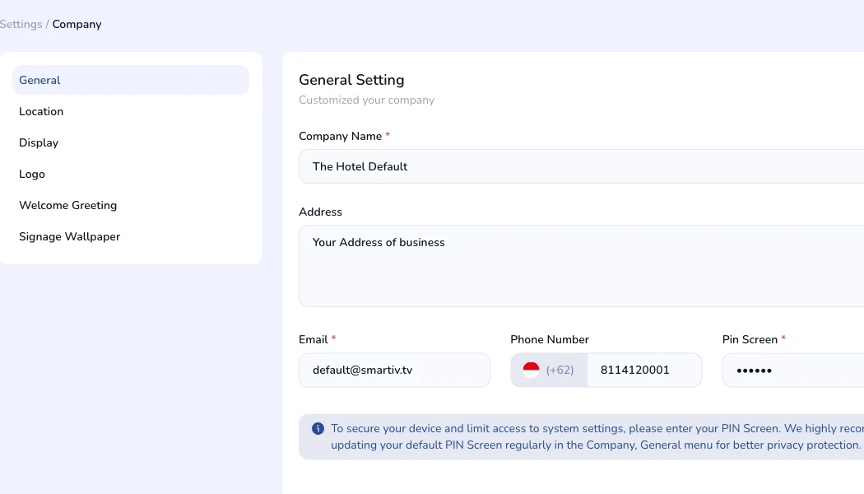Open the Indonesia flag country code selector
Screen dimensions: 864x494
[x=549, y=370]
